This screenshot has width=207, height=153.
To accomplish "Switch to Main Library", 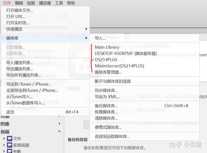I will coord(107,47).
